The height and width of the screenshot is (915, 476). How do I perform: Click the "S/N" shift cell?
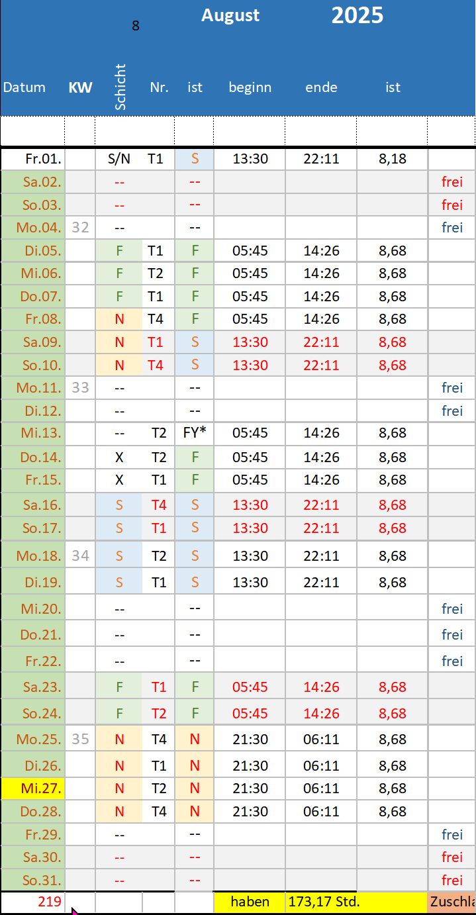pos(119,159)
